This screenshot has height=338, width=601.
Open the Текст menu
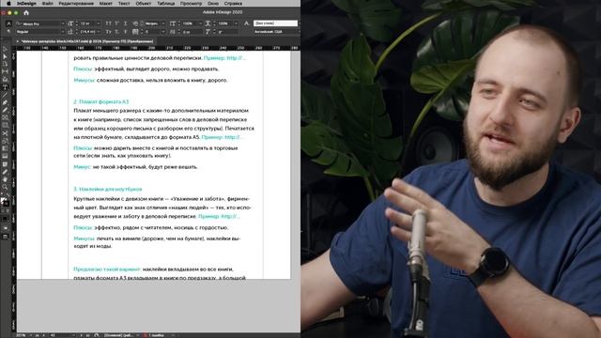coord(124,3)
